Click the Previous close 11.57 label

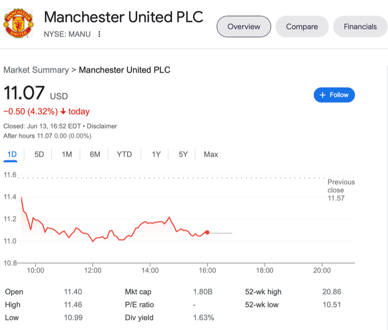tap(341, 190)
